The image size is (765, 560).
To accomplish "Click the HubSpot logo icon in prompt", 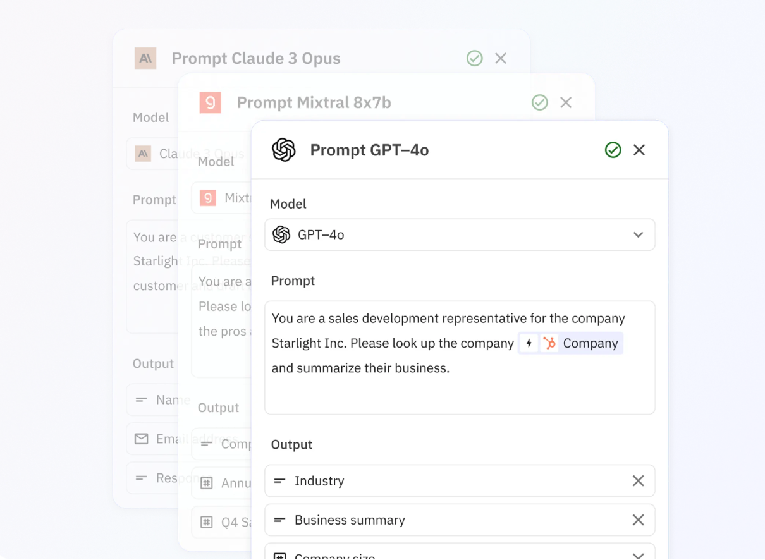I will pos(549,343).
